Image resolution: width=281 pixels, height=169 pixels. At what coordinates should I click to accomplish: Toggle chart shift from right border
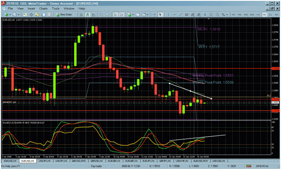[121, 15]
